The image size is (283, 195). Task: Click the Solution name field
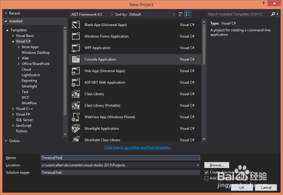coord(120,172)
